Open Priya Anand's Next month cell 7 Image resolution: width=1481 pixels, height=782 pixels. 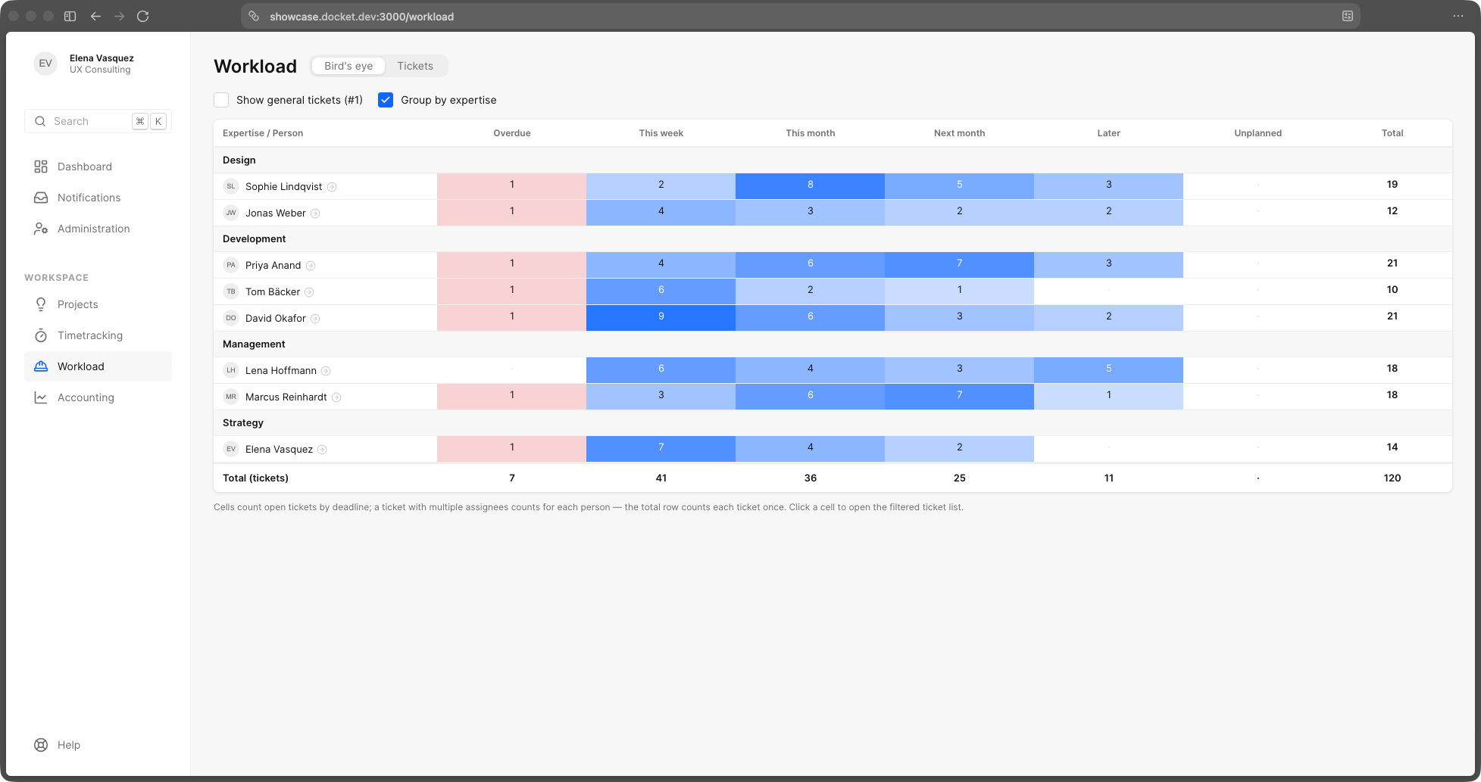(959, 265)
